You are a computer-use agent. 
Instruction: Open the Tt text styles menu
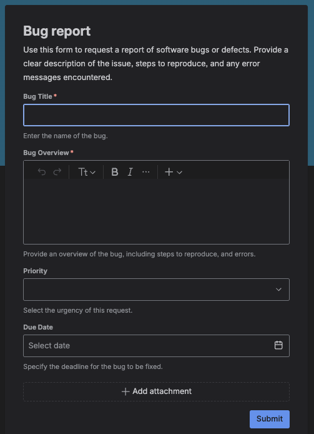coord(87,172)
